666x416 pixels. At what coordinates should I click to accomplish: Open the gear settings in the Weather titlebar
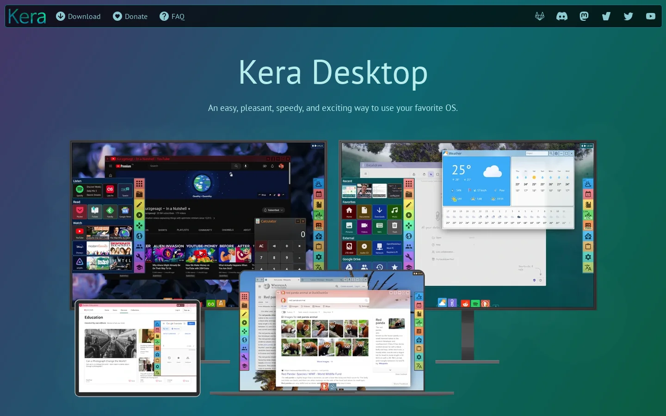[x=556, y=153]
